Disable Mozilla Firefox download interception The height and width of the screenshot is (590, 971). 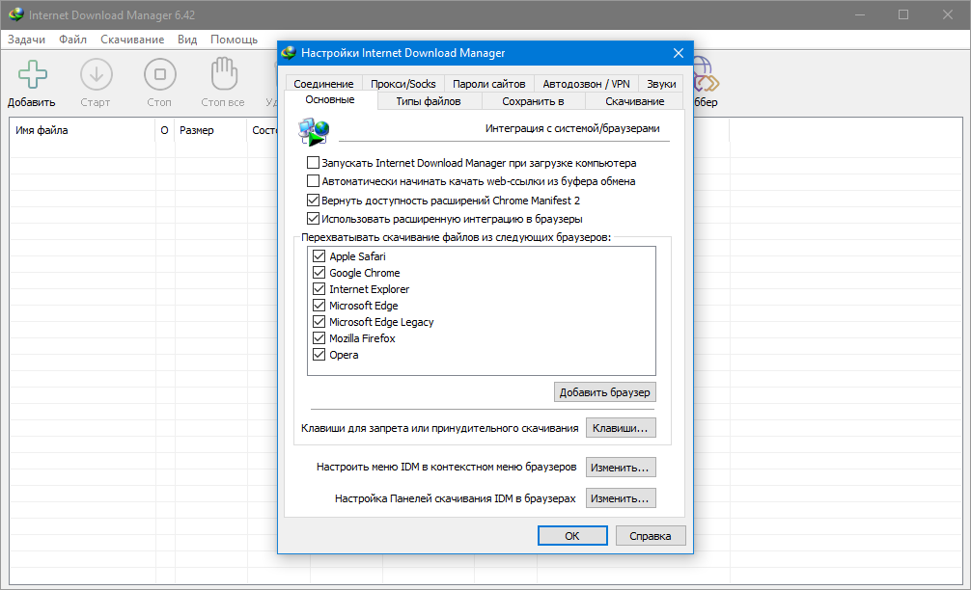tap(319, 338)
